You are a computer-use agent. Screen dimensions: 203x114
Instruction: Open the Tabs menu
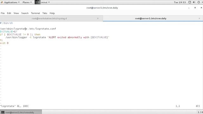click(x=45, y=13)
